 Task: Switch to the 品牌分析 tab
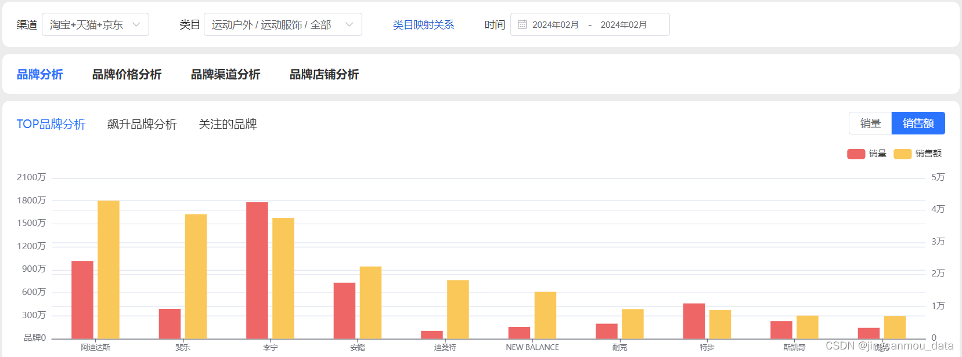pyautogui.click(x=39, y=74)
